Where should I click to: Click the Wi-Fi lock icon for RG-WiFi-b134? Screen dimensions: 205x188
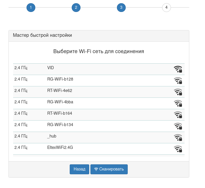click(x=178, y=126)
